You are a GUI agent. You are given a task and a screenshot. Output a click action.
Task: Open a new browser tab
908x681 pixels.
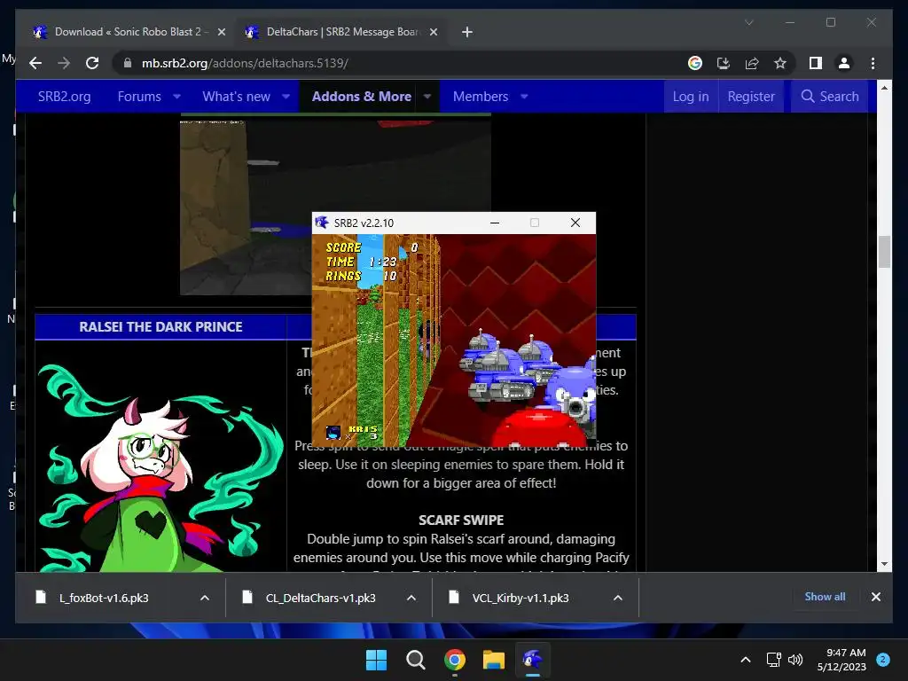click(466, 32)
